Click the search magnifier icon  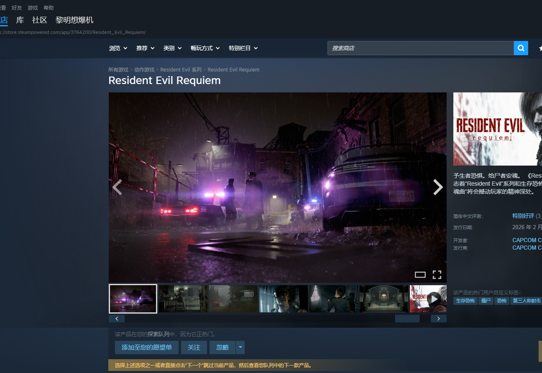tap(521, 48)
